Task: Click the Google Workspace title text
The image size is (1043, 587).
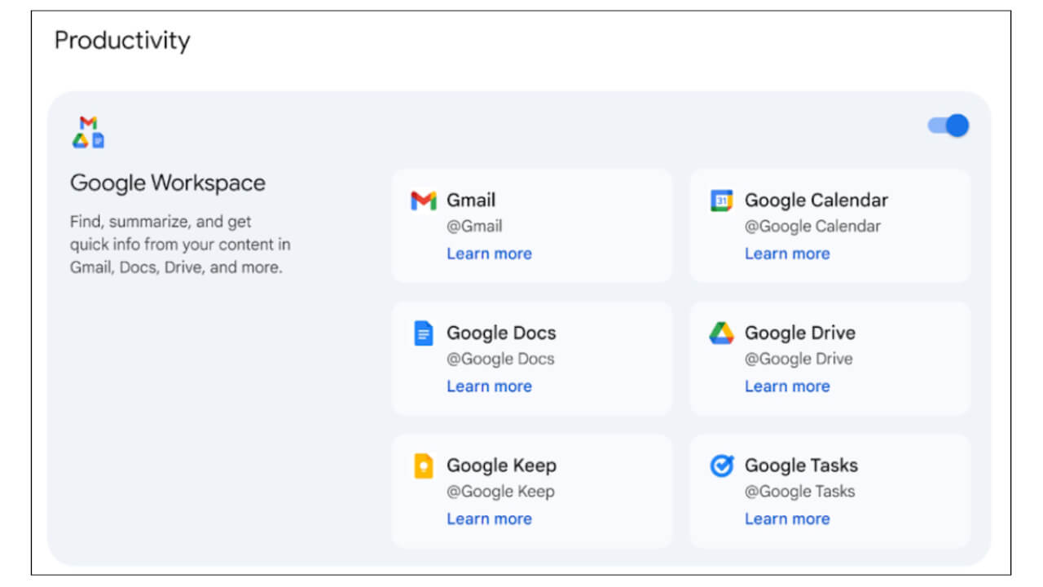Action: coord(168,183)
